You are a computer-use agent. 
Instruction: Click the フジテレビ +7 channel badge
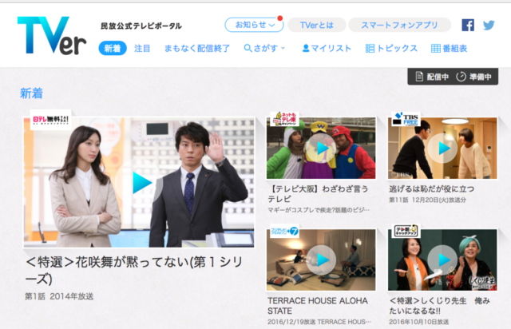pos(284,232)
